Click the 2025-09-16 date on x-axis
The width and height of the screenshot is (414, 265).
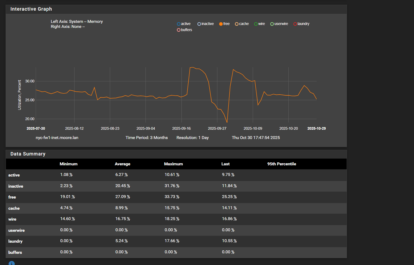click(x=181, y=128)
